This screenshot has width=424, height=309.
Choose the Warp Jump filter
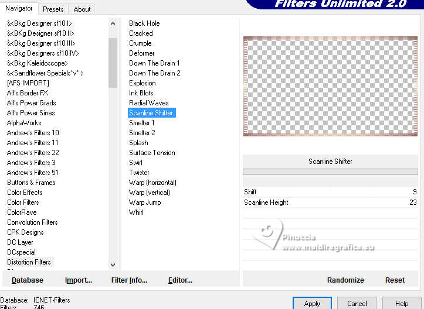click(x=145, y=202)
